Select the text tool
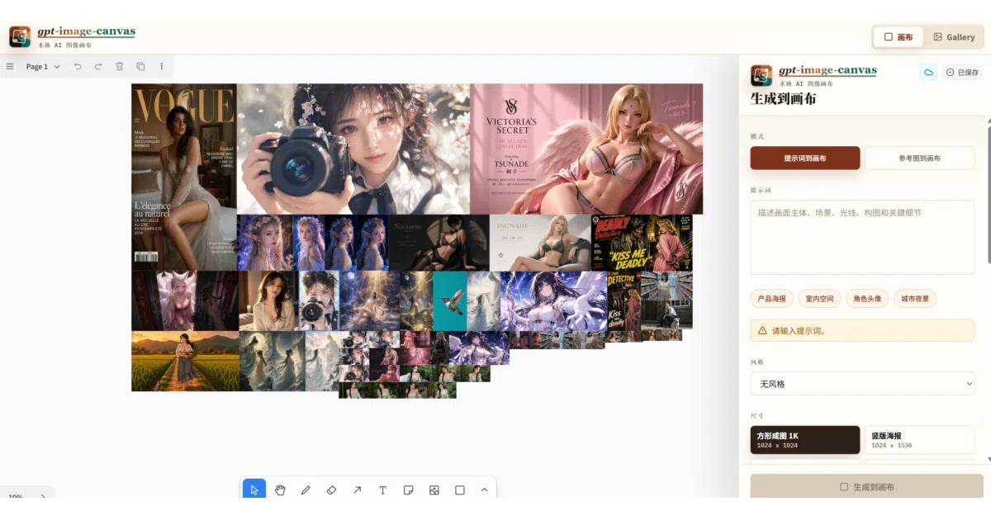991x520 pixels. point(382,489)
